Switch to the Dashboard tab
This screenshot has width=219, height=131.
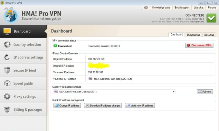click(x=177, y=35)
